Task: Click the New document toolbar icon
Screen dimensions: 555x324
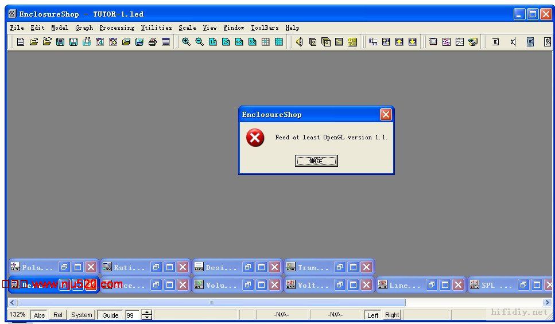Action: pos(21,42)
